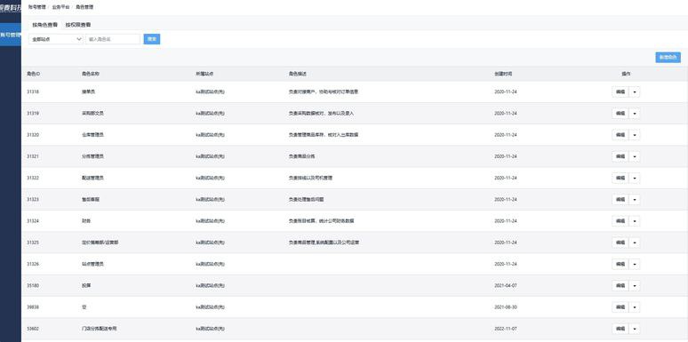Screen dimensions: 688x342
Task: Edit role 31321 using its 编辑 button
Action: coord(620,156)
